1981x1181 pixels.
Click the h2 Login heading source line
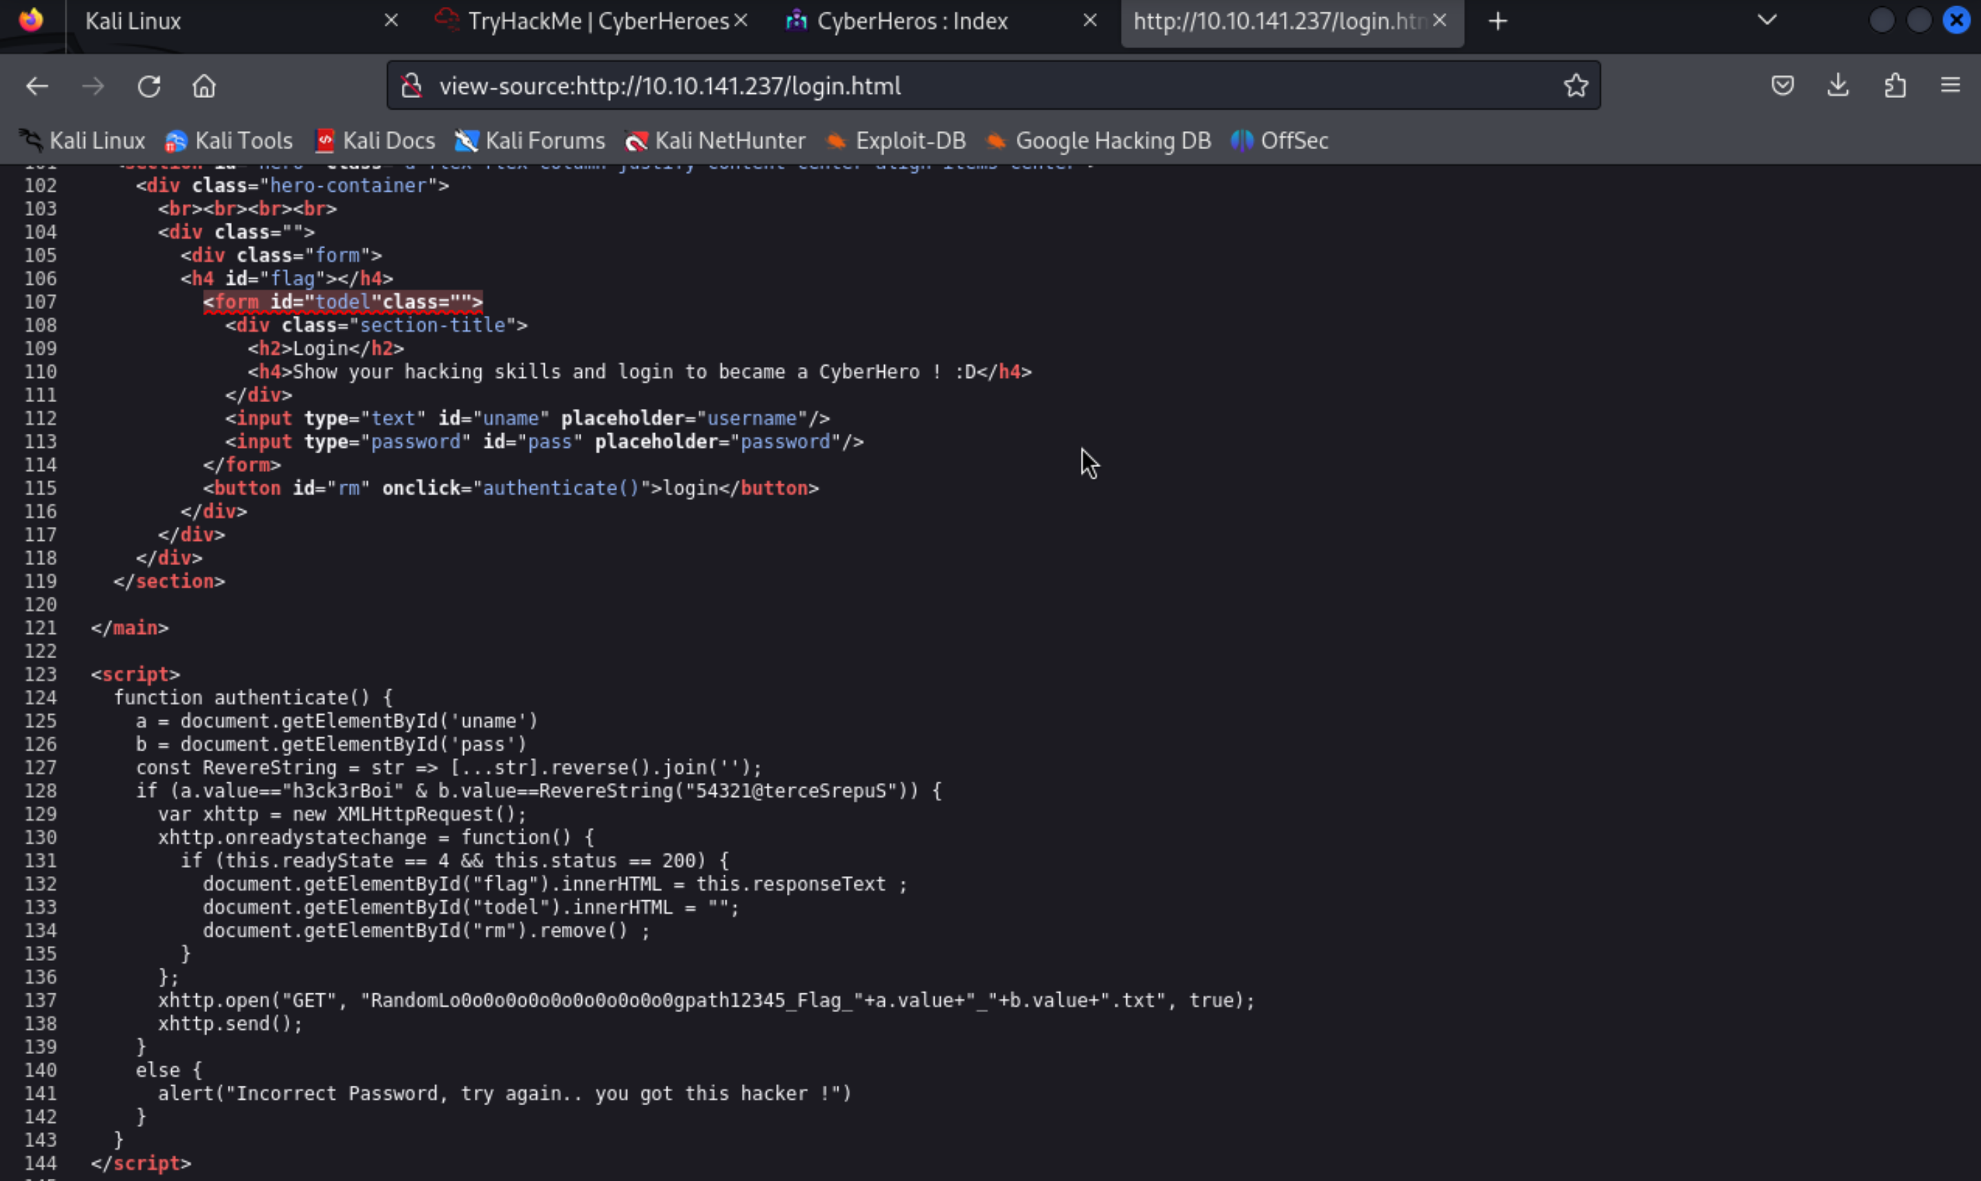click(326, 348)
